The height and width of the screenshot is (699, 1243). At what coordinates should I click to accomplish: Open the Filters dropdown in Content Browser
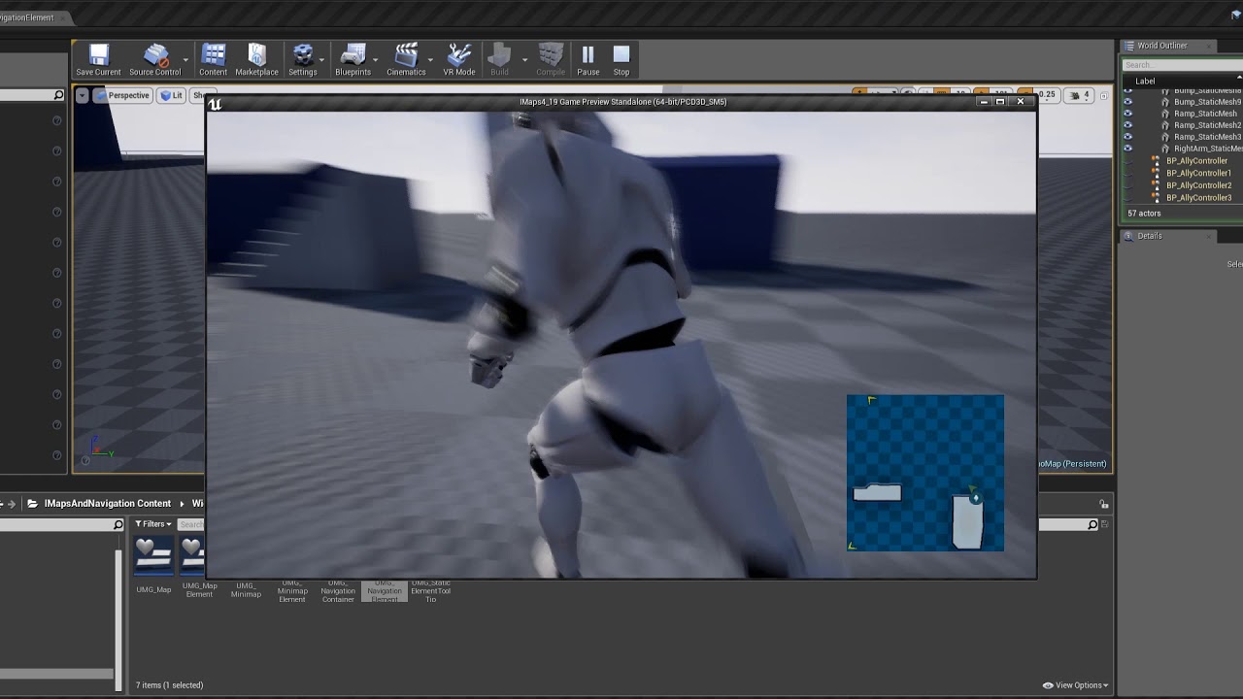click(x=153, y=524)
